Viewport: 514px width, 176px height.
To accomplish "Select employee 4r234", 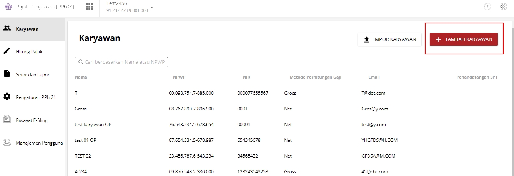I will [x=81, y=172].
